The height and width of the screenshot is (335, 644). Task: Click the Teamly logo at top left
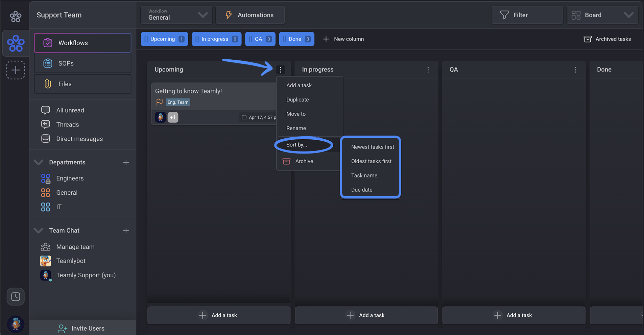point(16,16)
